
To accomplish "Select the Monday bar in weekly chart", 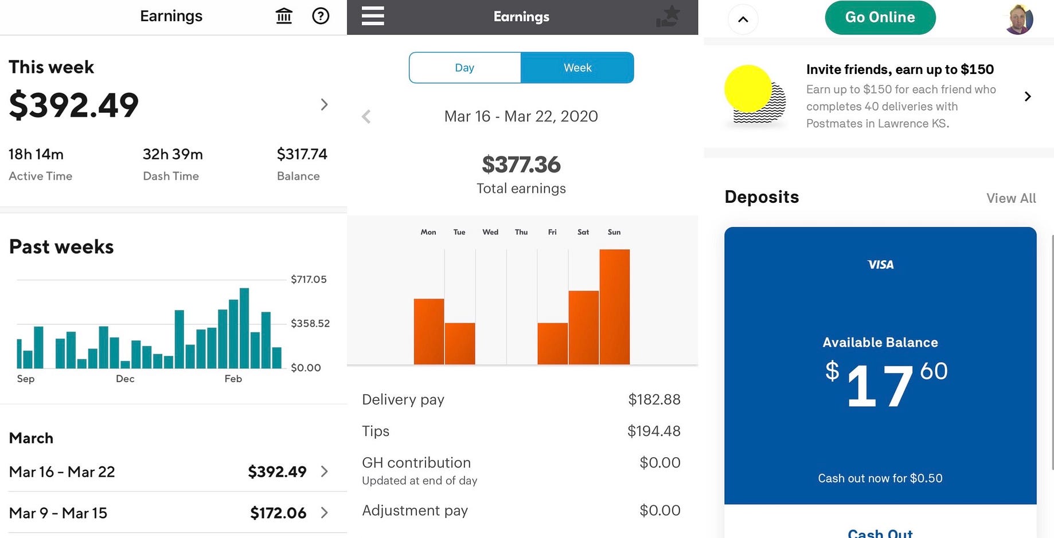I will point(429,331).
